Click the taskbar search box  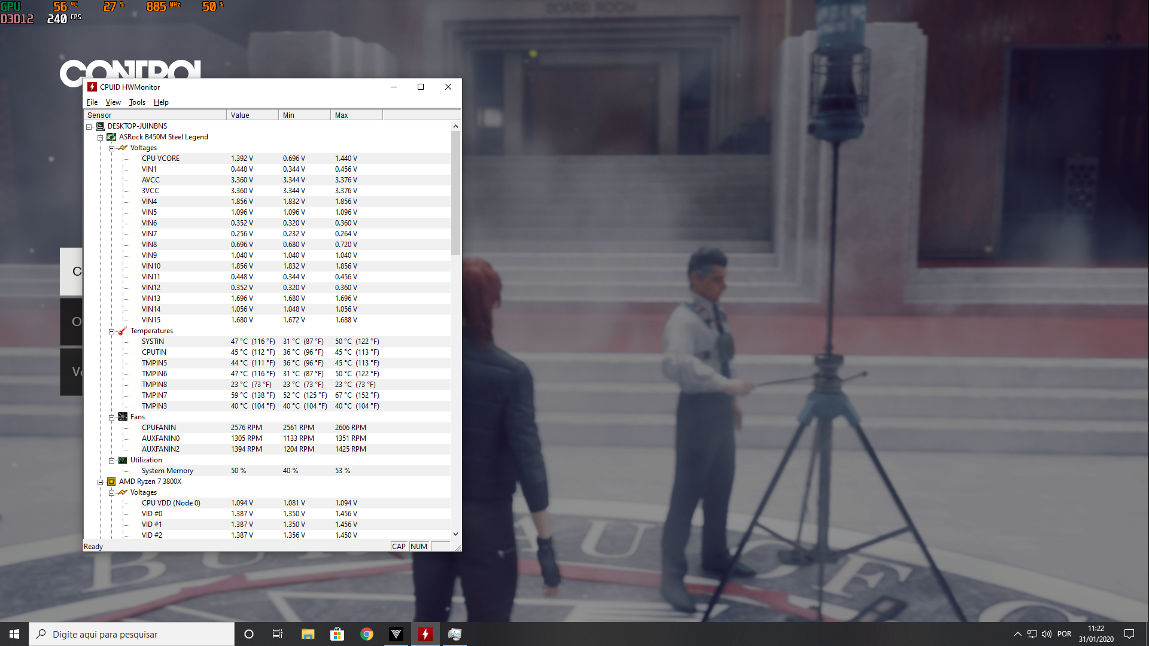(x=132, y=634)
